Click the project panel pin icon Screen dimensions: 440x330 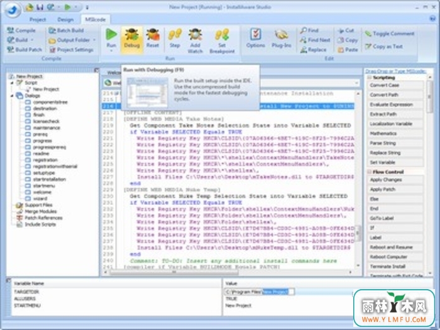96,70
